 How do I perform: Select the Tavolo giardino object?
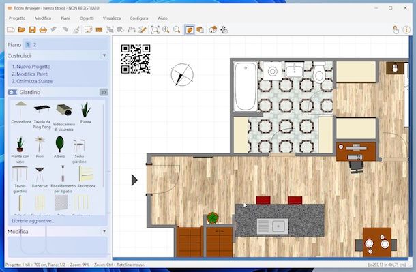point(20,179)
